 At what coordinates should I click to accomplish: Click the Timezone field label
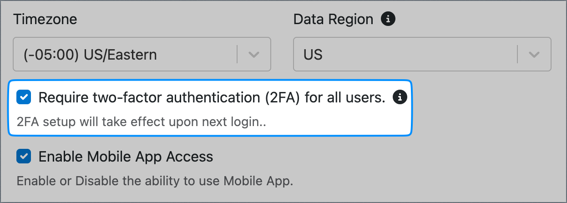[x=45, y=20]
